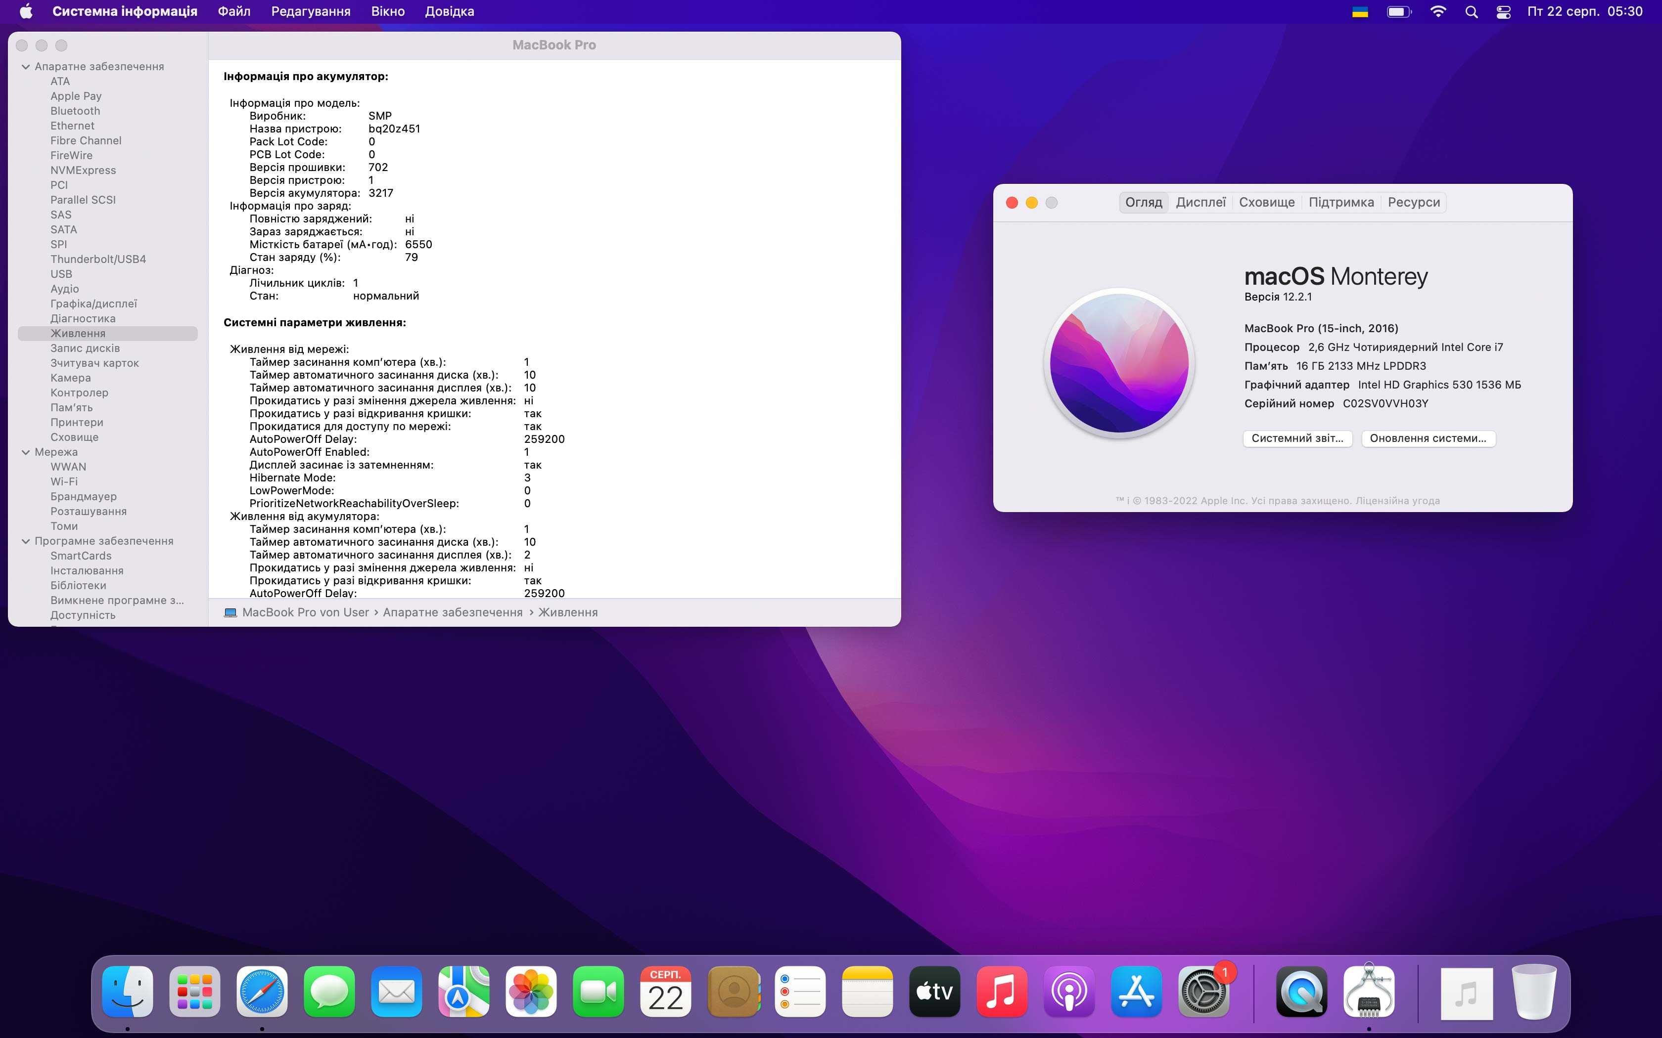Click battery capacity value 6550

pyautogui.click(x=418, y=244)
